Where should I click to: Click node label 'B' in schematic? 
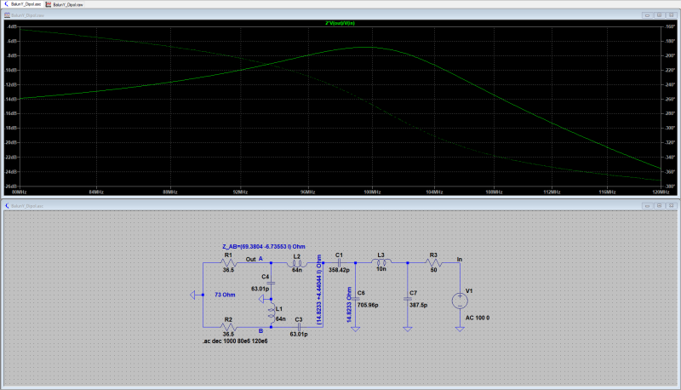261,331
